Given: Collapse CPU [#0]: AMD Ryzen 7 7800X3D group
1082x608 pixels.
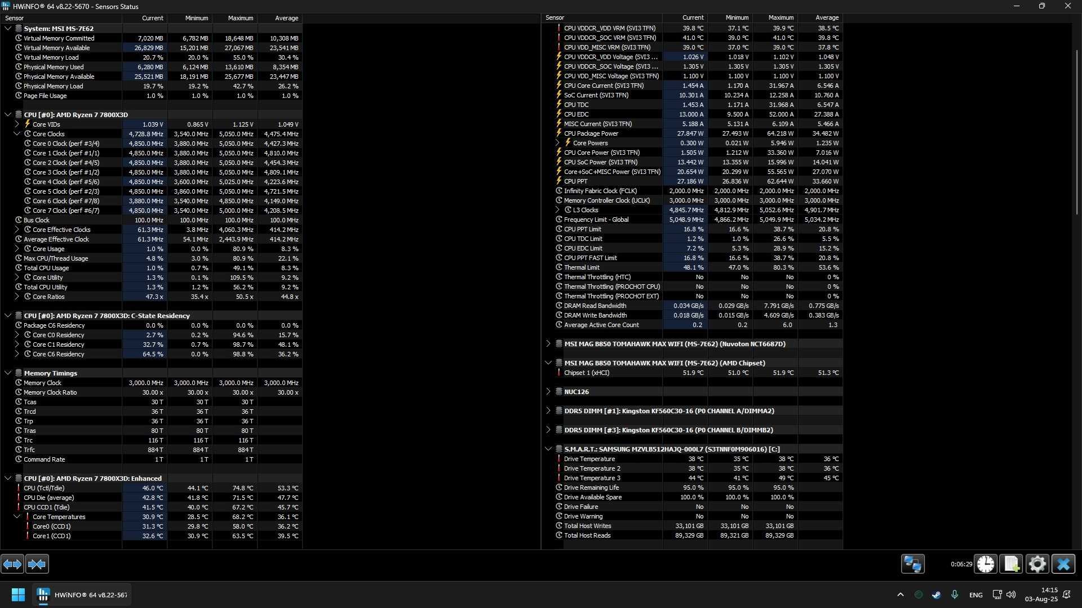Looking at the screenshot, I should (8, 114).
